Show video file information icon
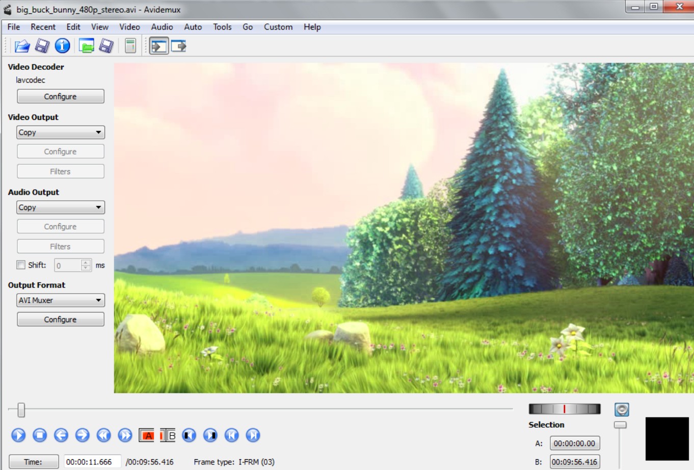Viewport: 694px width, 470px height. click(62, 46)
